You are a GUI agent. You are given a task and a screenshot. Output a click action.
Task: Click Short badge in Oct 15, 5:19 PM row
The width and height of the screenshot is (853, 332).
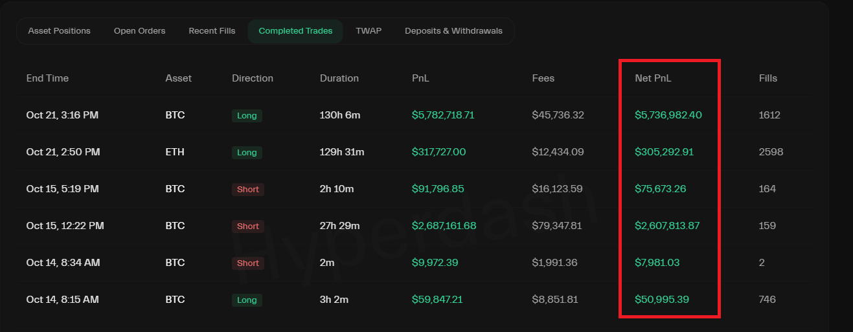pos(247,190)
